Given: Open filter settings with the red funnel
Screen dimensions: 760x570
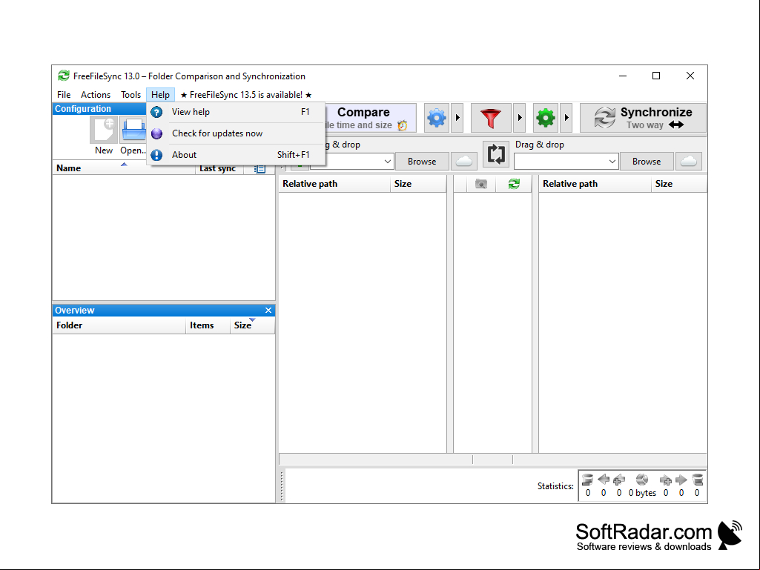Looking at the screenshot, I should 491,118.
